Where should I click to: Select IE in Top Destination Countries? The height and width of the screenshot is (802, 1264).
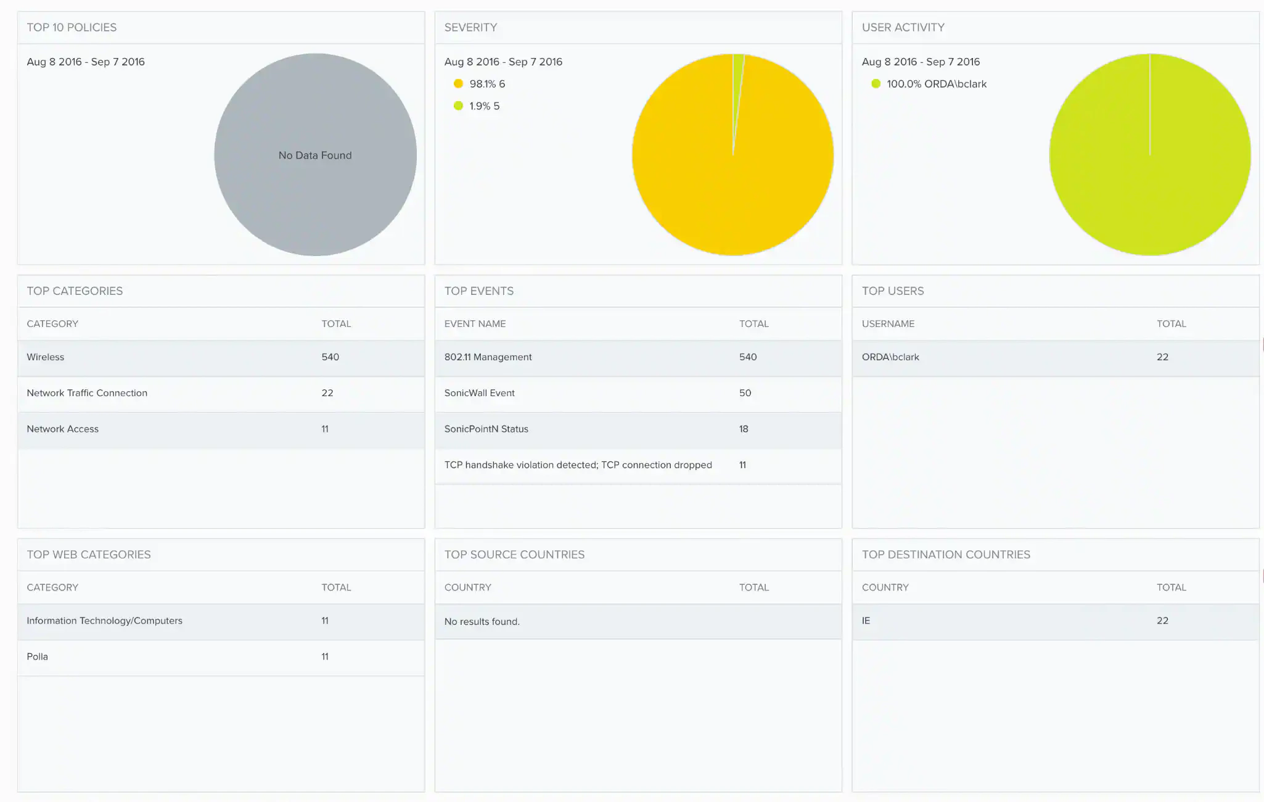pos(866,621)
